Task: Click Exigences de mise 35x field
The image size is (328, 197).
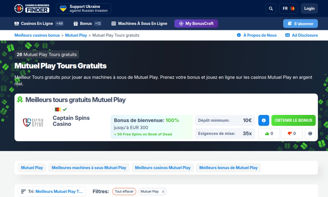Action: [x=225, y=134]
